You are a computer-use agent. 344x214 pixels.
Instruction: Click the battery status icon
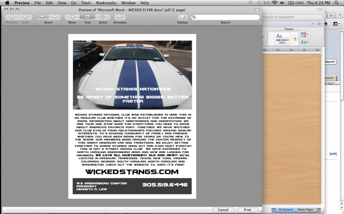point(291,3)
